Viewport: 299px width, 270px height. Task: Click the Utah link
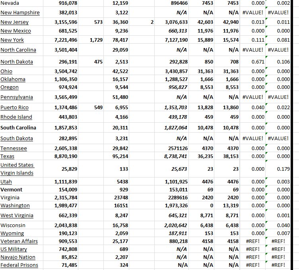[6, 181]
